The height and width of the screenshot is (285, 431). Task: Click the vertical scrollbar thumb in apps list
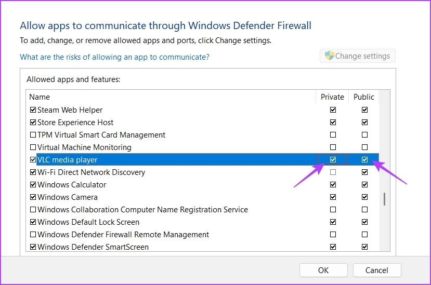pyautogui.click(x=384, y=199)
